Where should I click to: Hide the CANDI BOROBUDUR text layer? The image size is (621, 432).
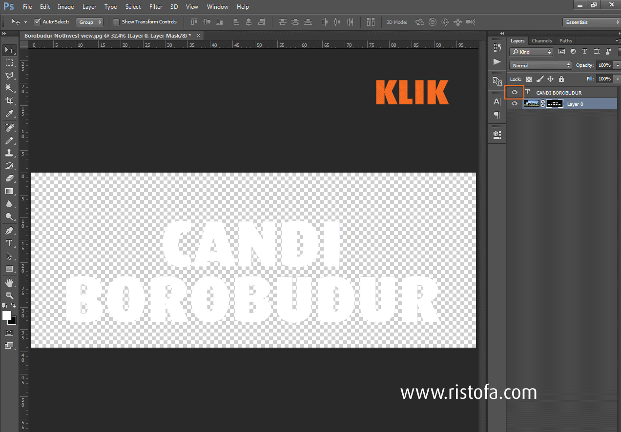pos(514,92)
